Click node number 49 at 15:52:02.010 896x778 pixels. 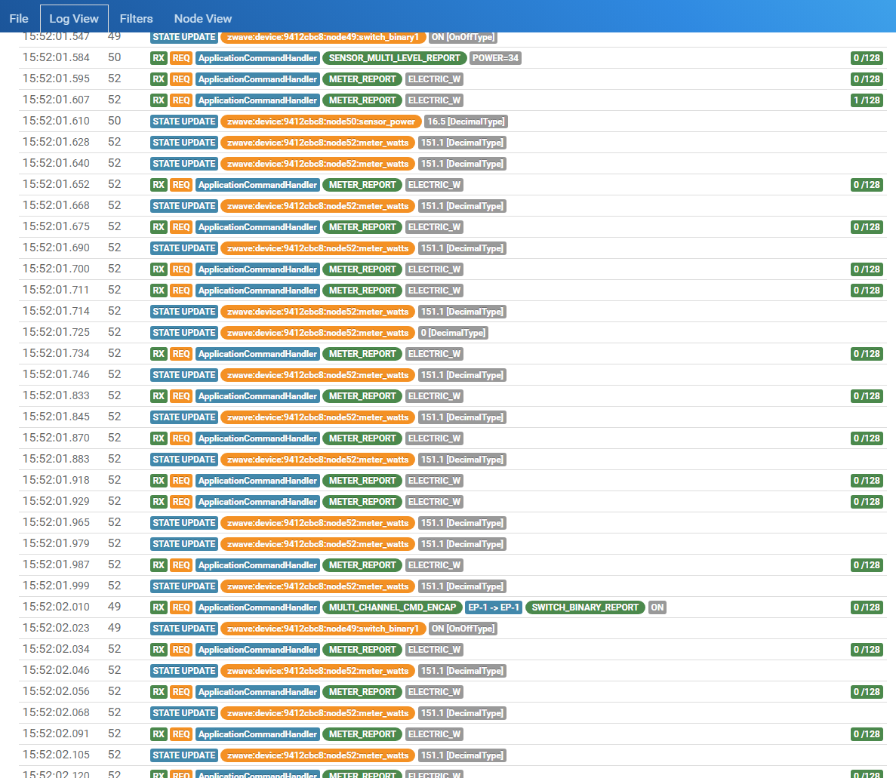pos(114,607)
